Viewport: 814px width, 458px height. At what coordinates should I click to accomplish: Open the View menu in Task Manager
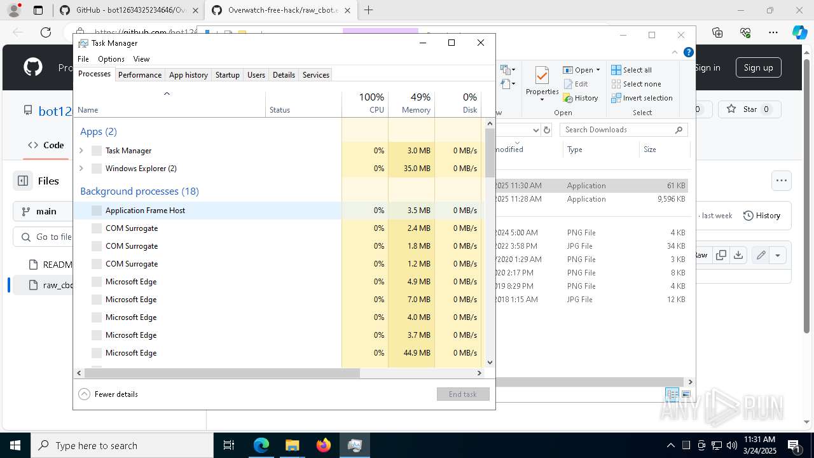(141, 59)
